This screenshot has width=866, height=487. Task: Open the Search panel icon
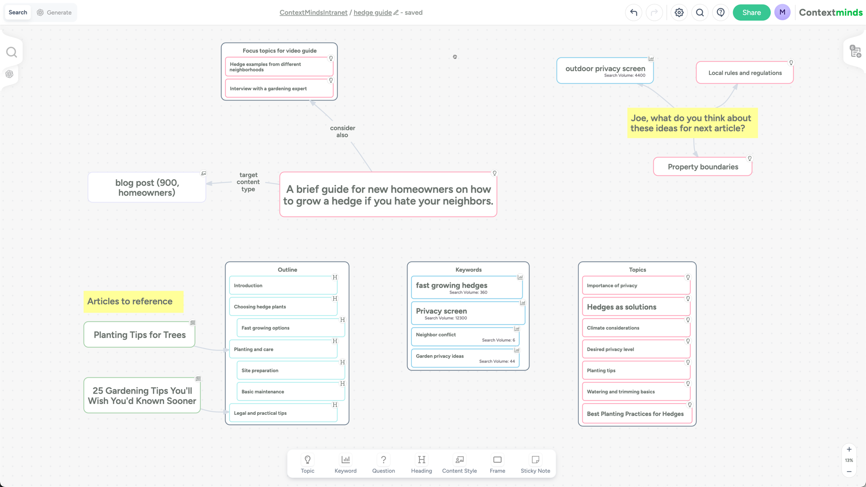(11, 52)
